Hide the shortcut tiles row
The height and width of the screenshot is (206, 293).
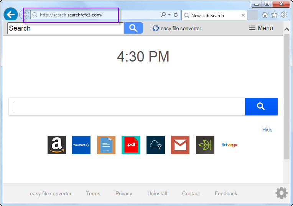(267, 130)
